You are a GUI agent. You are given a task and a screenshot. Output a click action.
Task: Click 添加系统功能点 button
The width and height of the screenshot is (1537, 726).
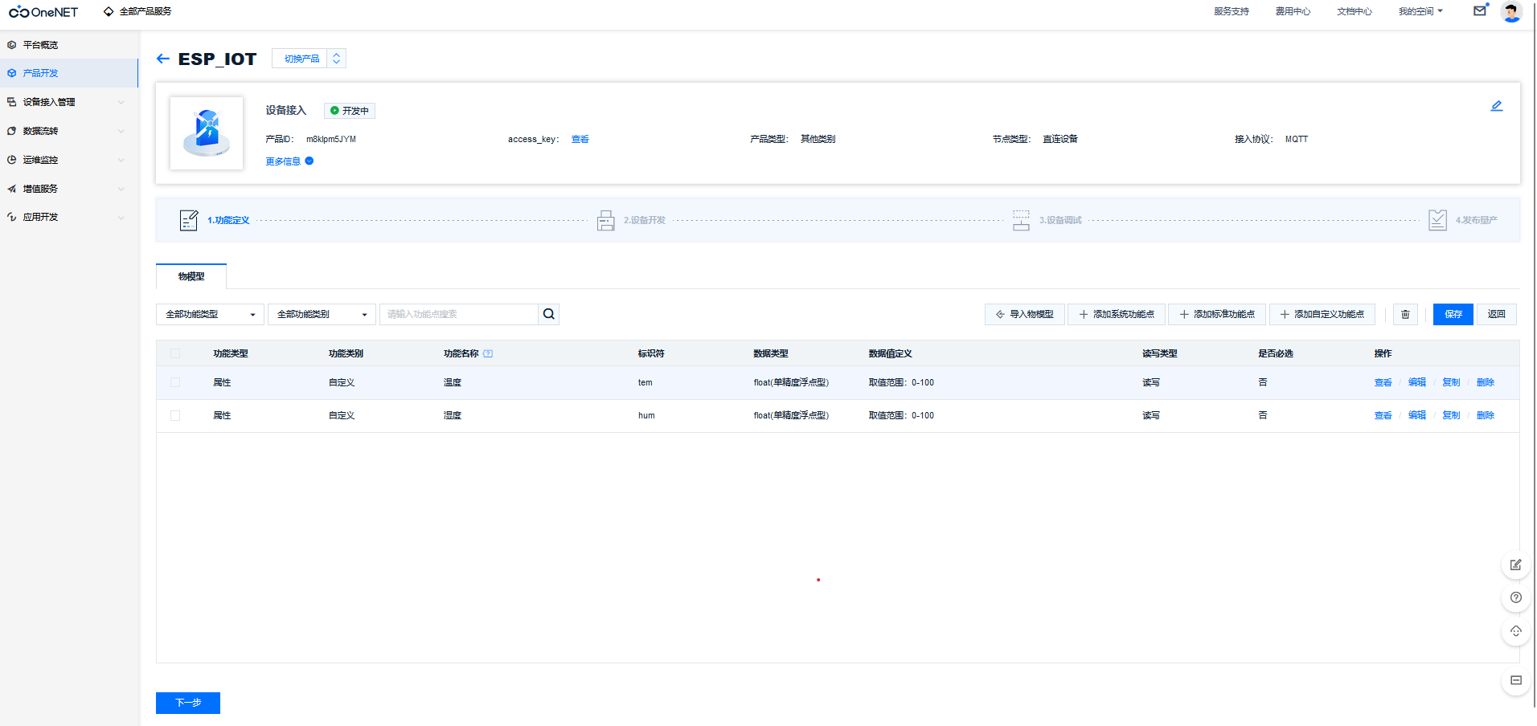1117,314
